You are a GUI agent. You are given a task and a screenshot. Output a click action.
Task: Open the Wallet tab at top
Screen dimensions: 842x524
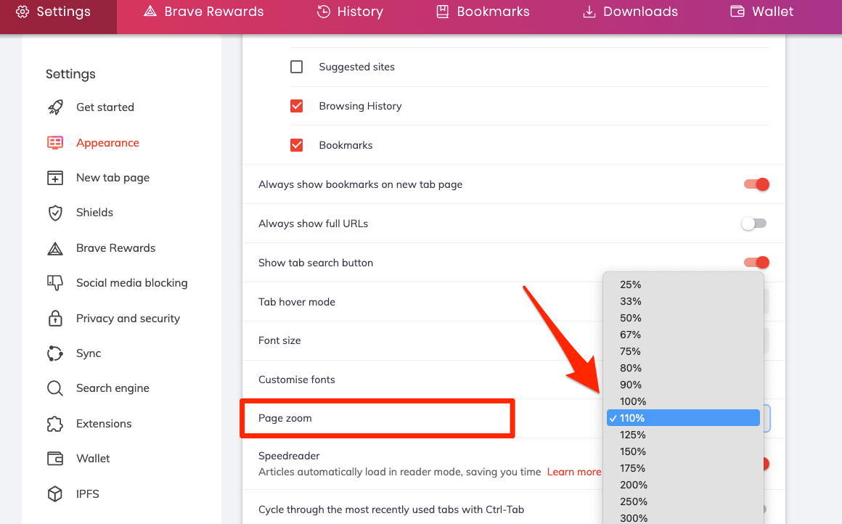click(773, 12)
